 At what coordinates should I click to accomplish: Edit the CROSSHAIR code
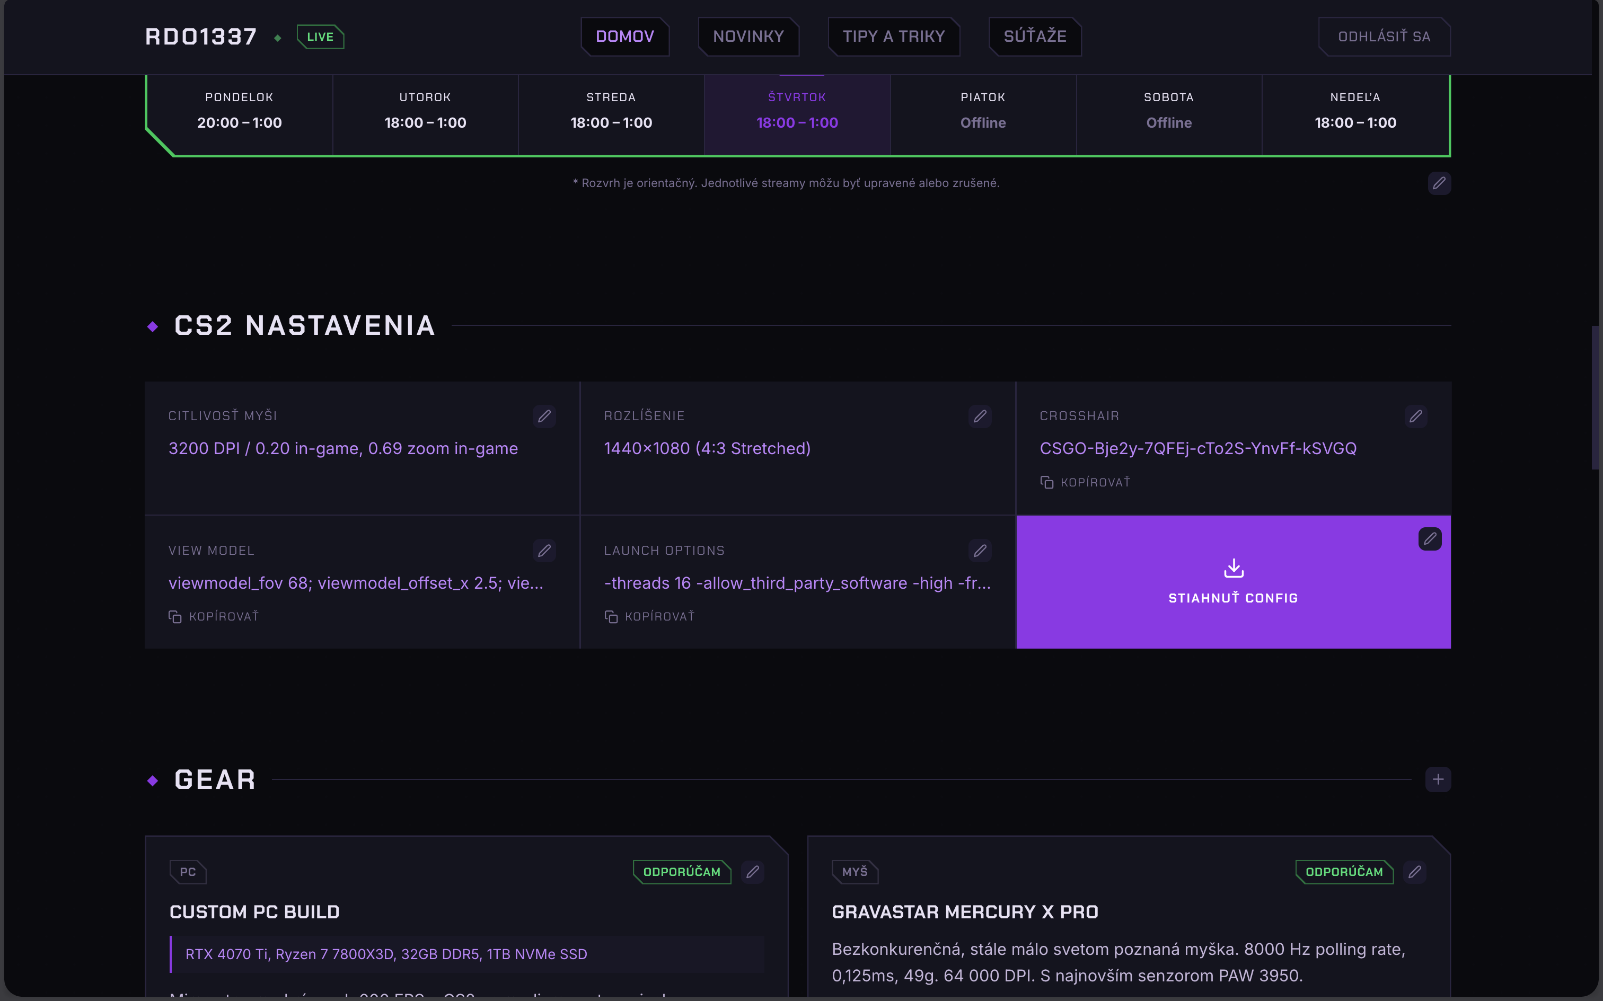1416,416
